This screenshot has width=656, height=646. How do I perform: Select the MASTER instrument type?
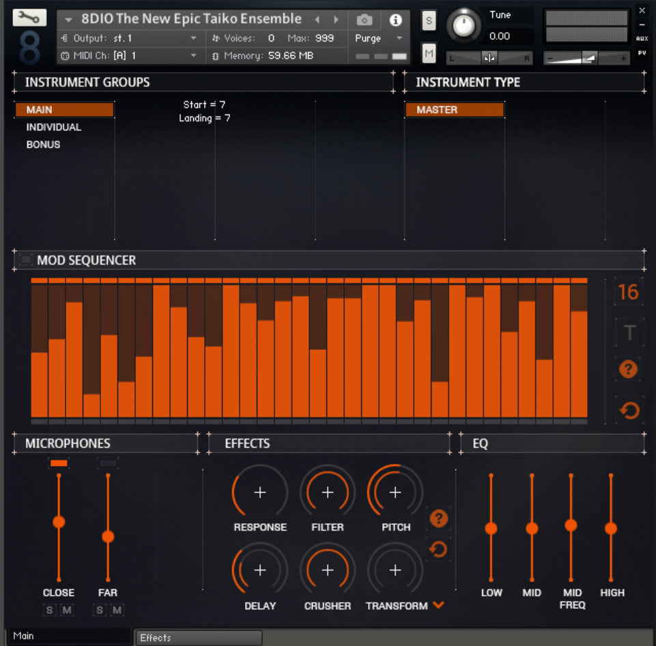(x=455, y=110)
